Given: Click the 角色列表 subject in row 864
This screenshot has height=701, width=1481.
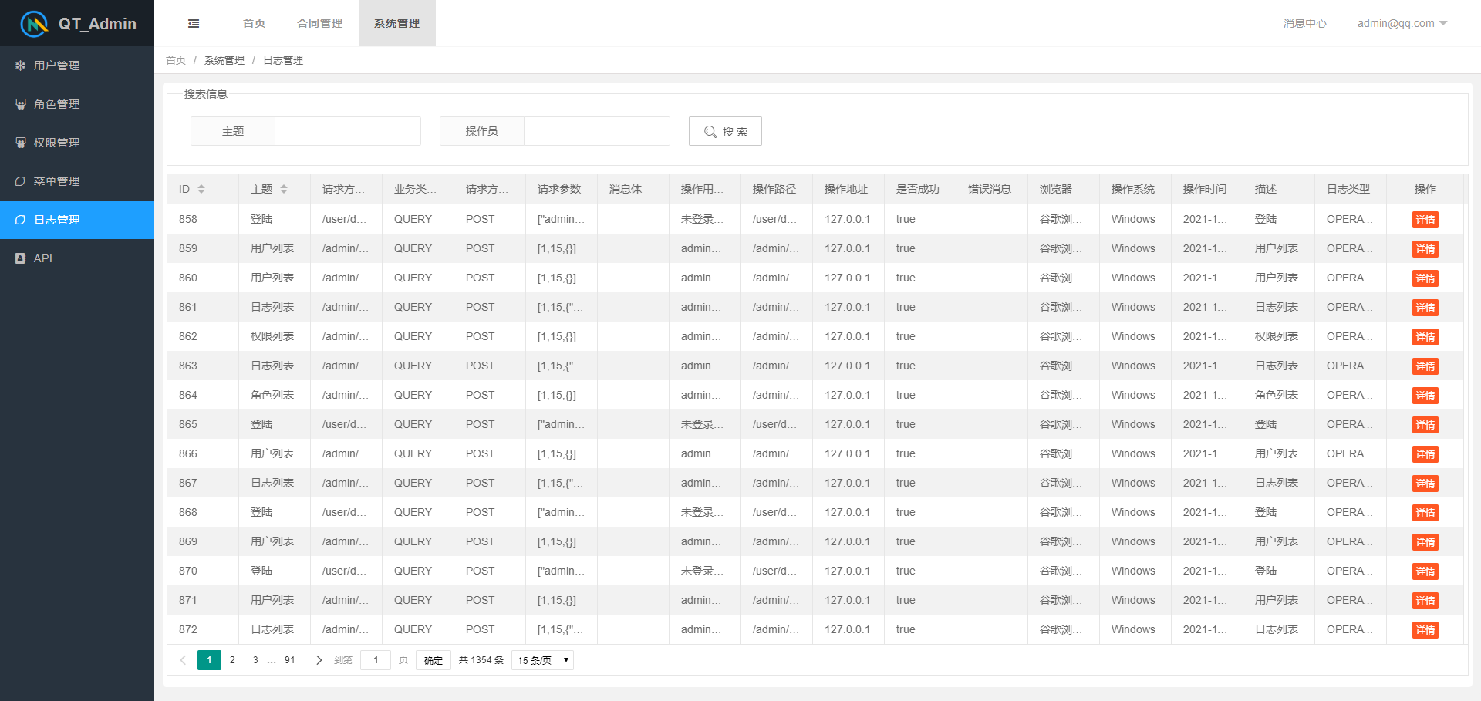Looking at the screenshot, I should click(x=272, y=396).
